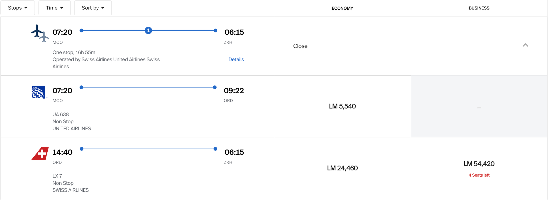
Task: Click the Swiss Airlines logo icon
Action: pyautogui.click(x=39, y=153)
